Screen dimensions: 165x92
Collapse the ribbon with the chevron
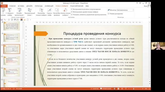click(x=149, y=17)
